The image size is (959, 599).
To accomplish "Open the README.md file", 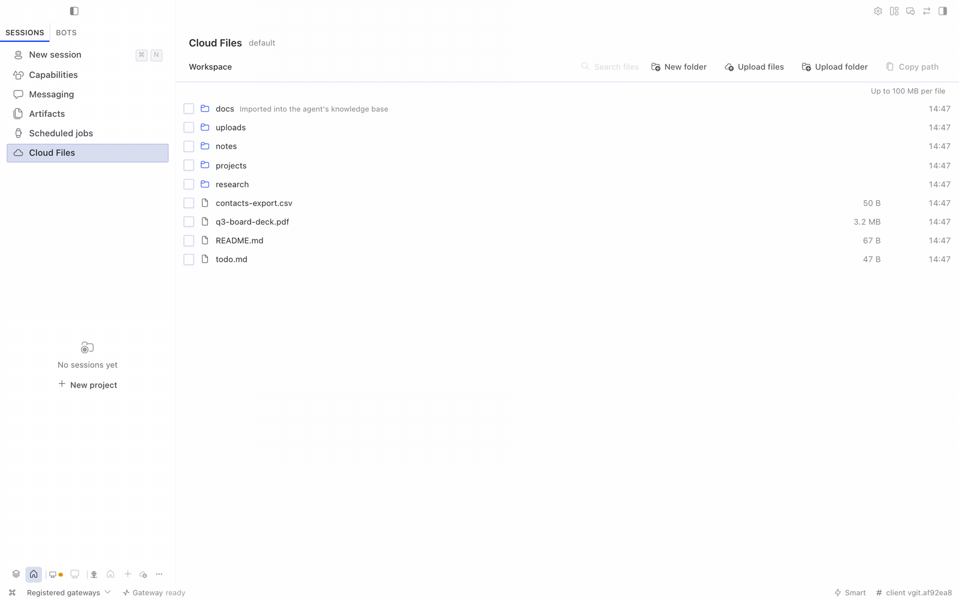I will pyautogui.click(x=239, y=240).
